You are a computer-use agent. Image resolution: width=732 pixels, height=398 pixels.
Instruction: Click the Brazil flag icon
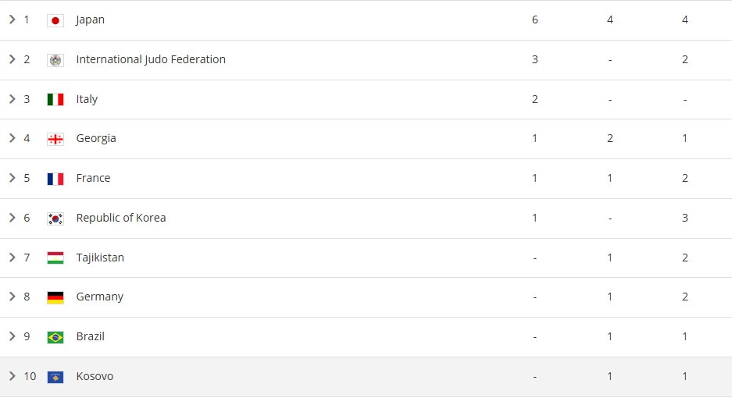pos(55,336)
